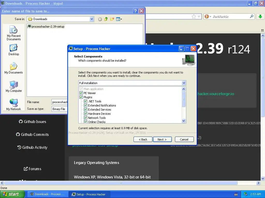Open Github Activity link in sidebar

[32, 147]
